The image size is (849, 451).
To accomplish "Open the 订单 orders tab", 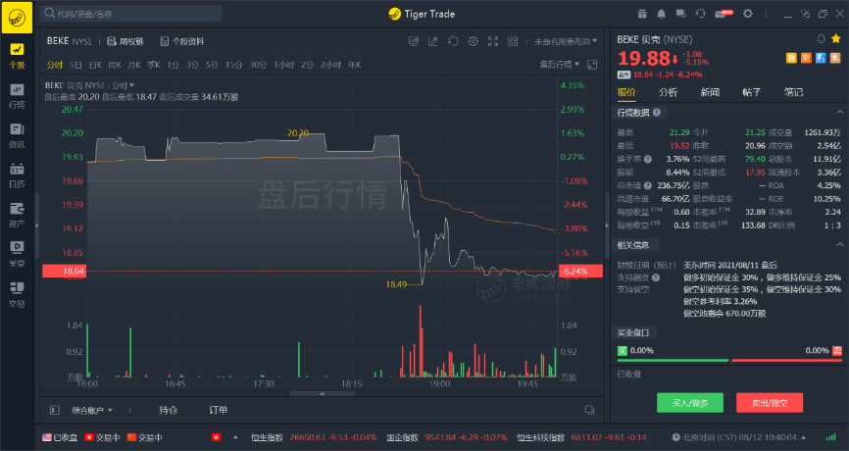I will click(219, 411).
